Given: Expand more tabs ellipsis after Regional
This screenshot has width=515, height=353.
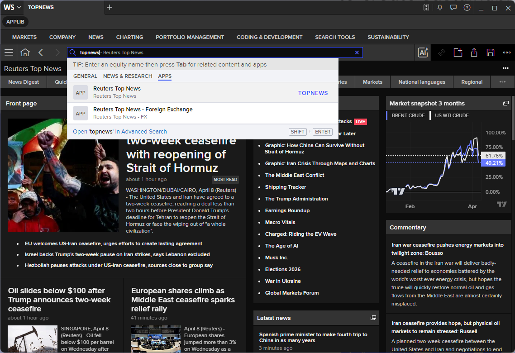Looking at the screenshot, I should (502, 82).
